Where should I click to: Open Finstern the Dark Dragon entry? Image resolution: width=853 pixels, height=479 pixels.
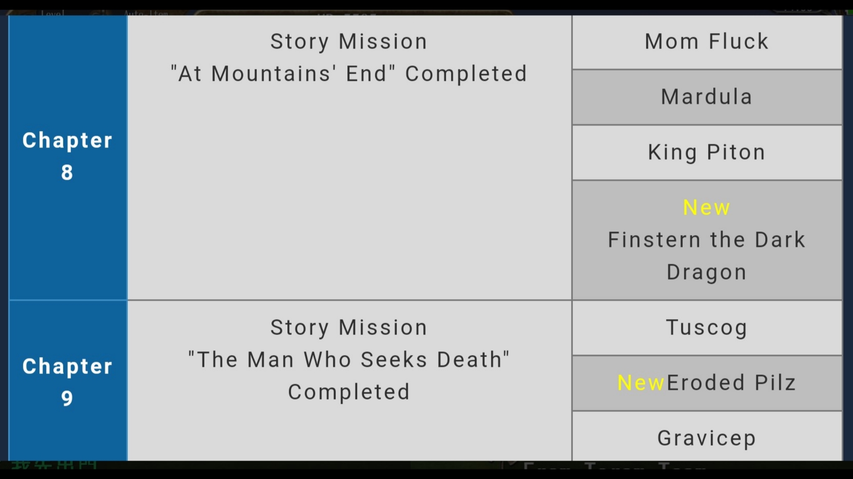click(706, 240)
